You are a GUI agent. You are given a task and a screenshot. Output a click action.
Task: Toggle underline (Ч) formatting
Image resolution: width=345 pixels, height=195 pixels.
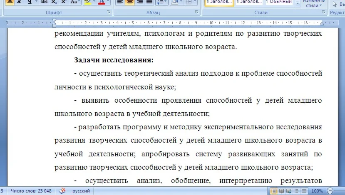click(x=30, y=2)
